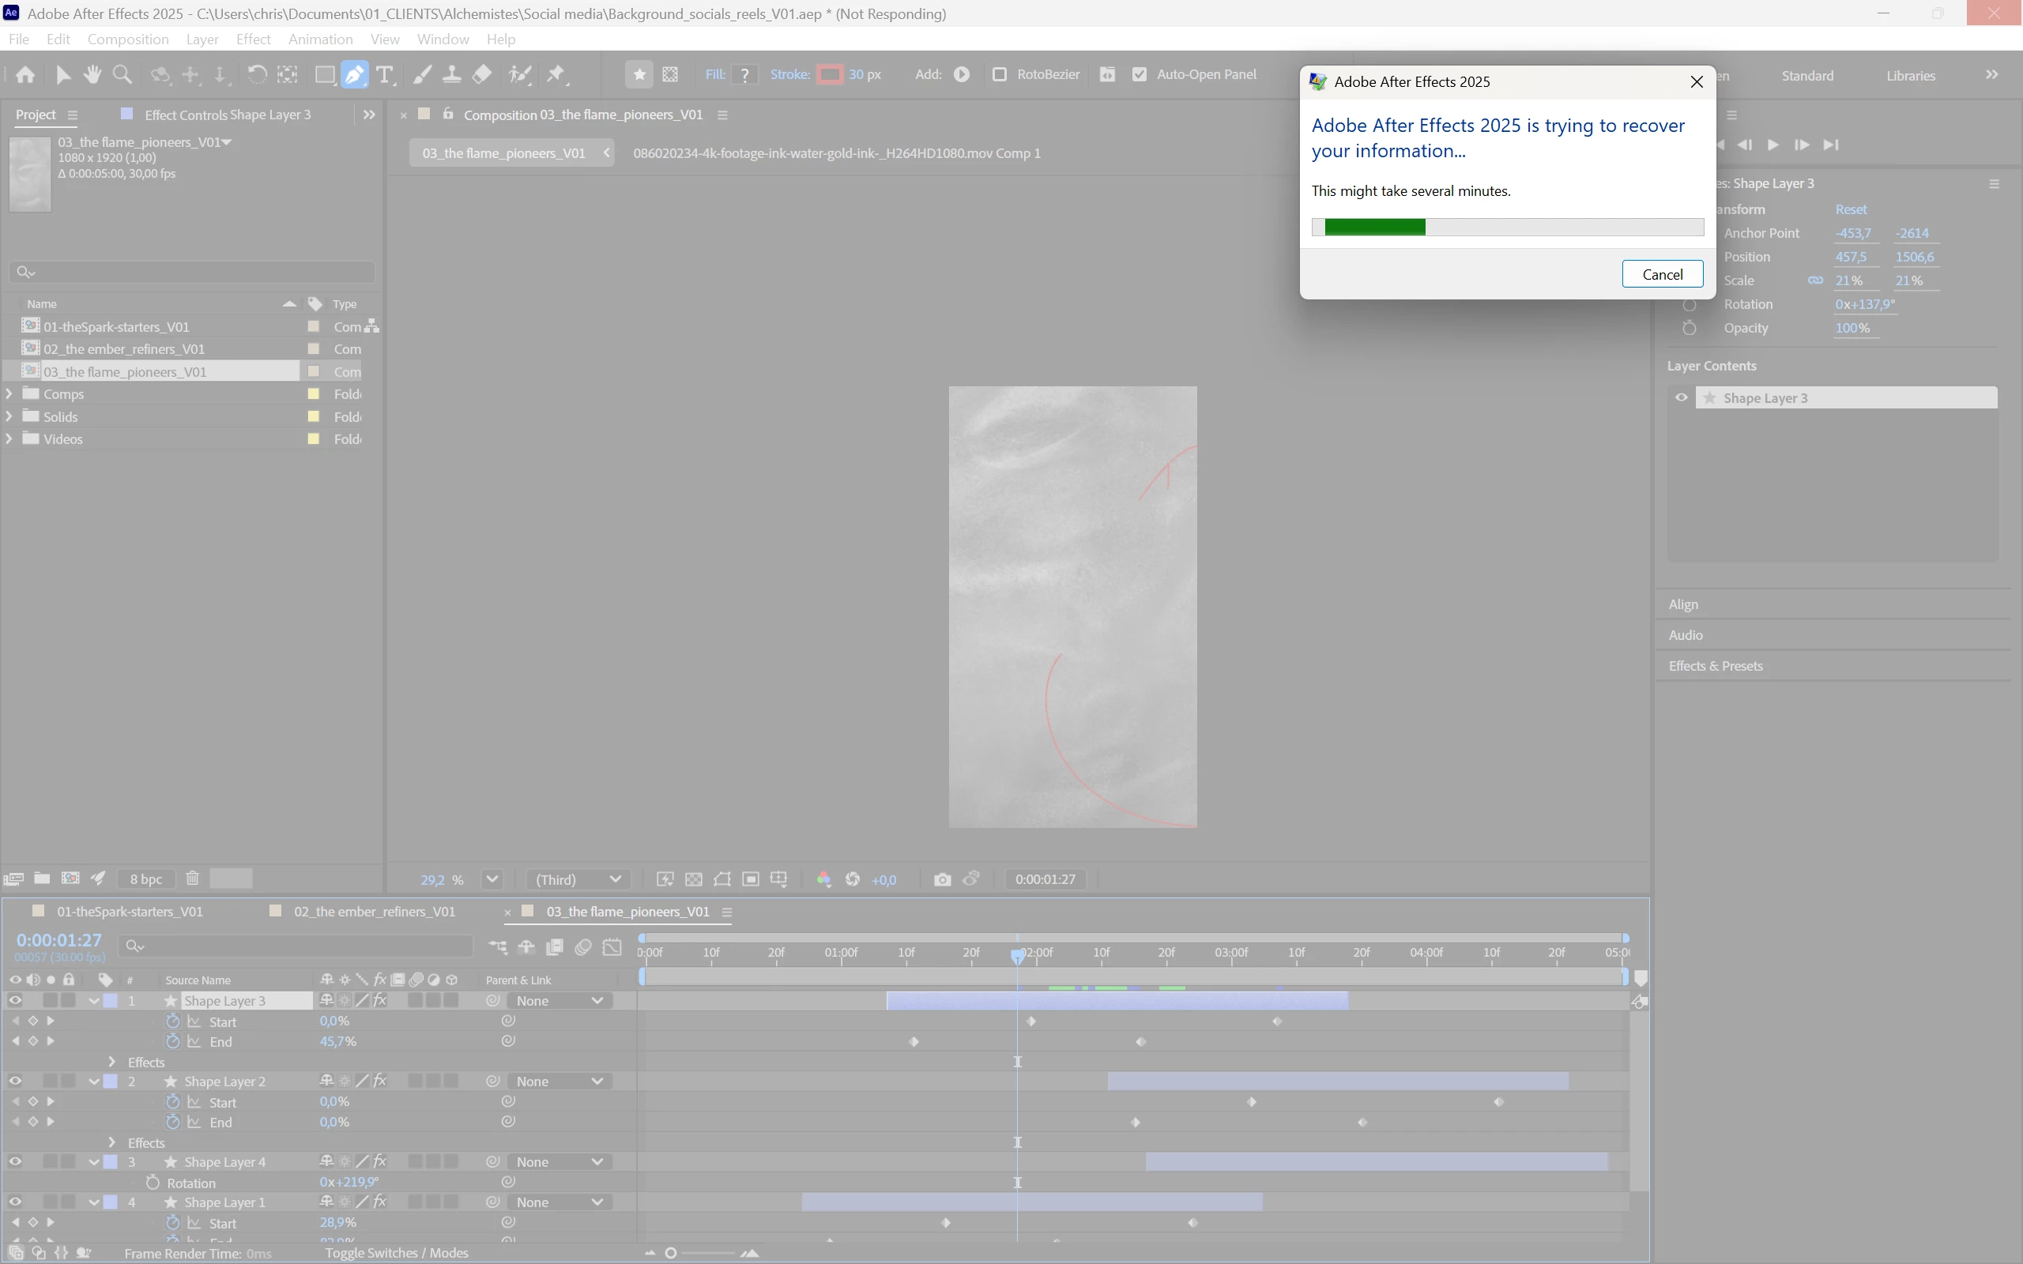
Task: Take snapshot with camera icon
Action: (x=942, y=879)
